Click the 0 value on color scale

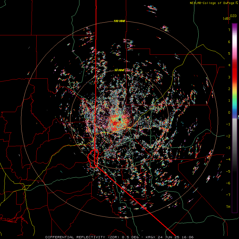(229, 113)
